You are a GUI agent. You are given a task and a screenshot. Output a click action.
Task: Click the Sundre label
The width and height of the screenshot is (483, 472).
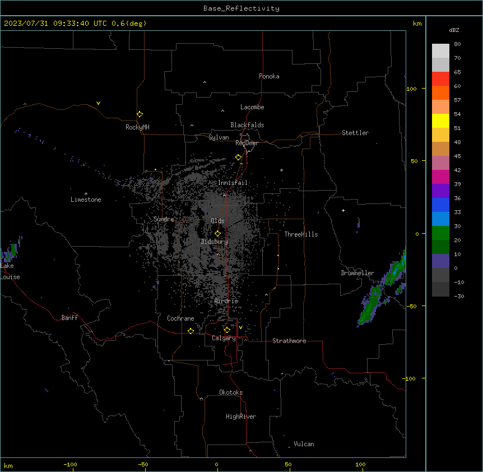pos(164,219)
